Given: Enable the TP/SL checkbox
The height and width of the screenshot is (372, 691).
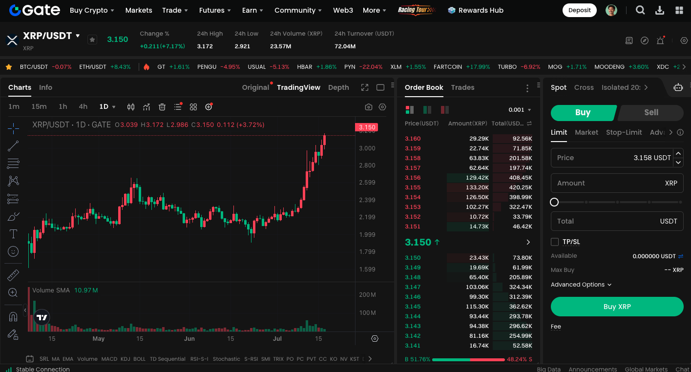Looking at the screenshot, I should point(555,242).
